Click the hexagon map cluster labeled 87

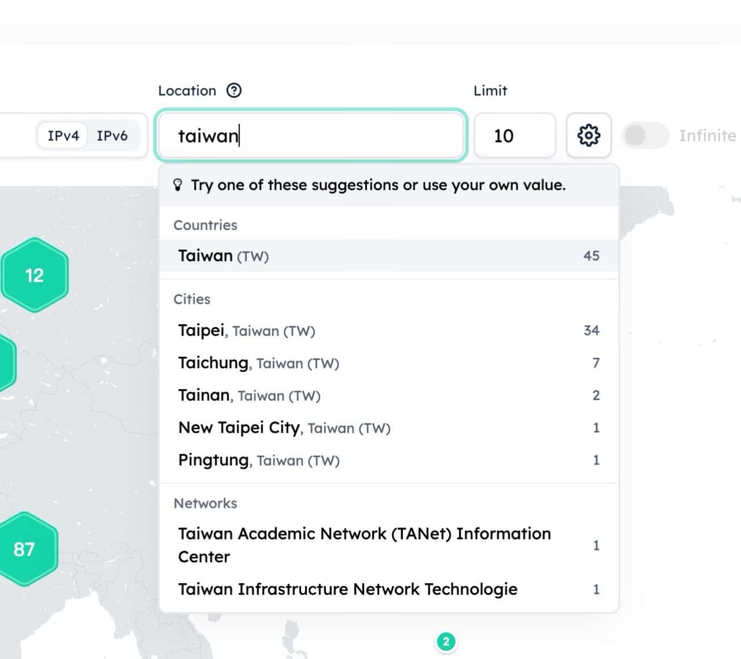pyautogui.click(x=25, y=549)
